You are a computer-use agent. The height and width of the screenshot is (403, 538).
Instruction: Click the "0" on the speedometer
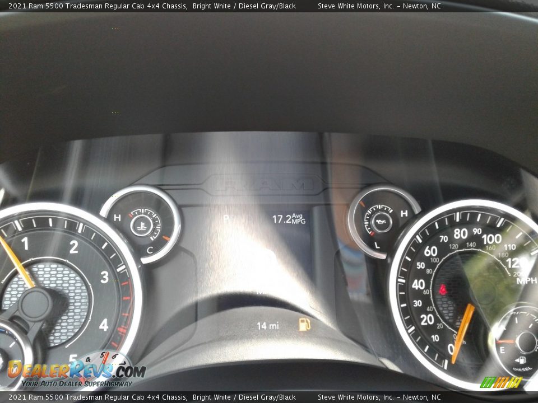coord(451,349)
